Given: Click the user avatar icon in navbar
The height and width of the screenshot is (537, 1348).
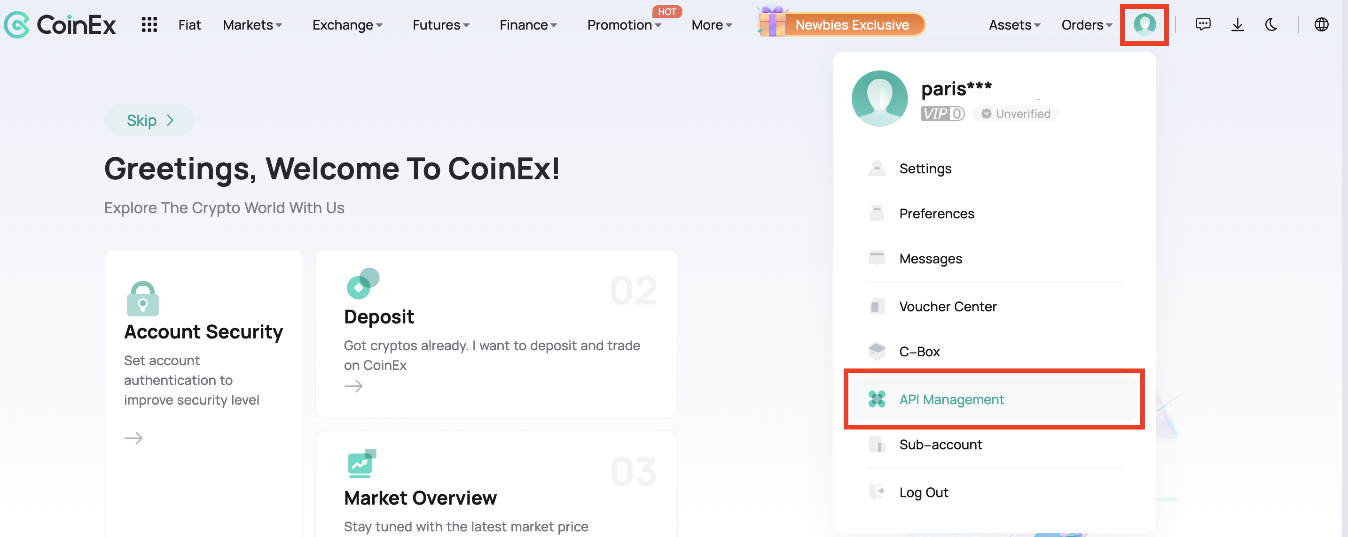Looking at the screenshot, I should (1144, 24).
